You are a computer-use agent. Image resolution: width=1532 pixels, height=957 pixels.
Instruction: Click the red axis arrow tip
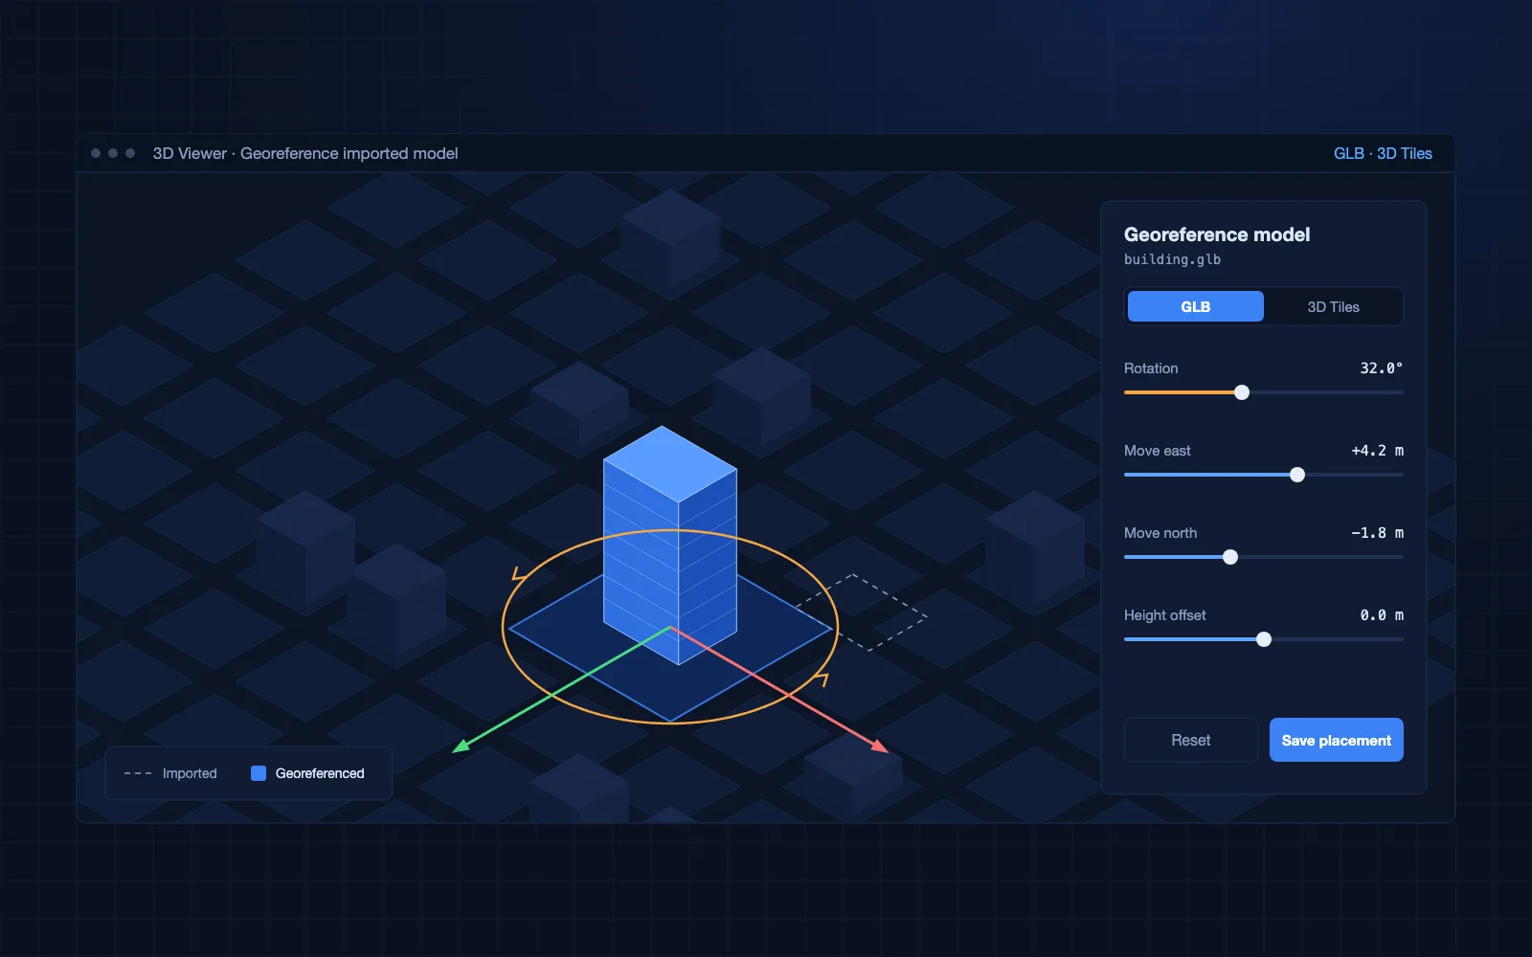pos(880,746)
